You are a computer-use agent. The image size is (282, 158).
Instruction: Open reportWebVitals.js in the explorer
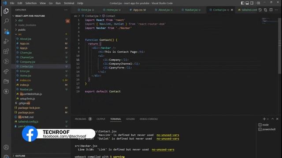coord(31,94)
